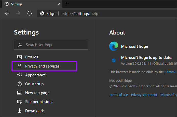Focus the address bar URL edge://settings/help
The height and width of the screenshot is (117, 177).
tap(80, 14)
